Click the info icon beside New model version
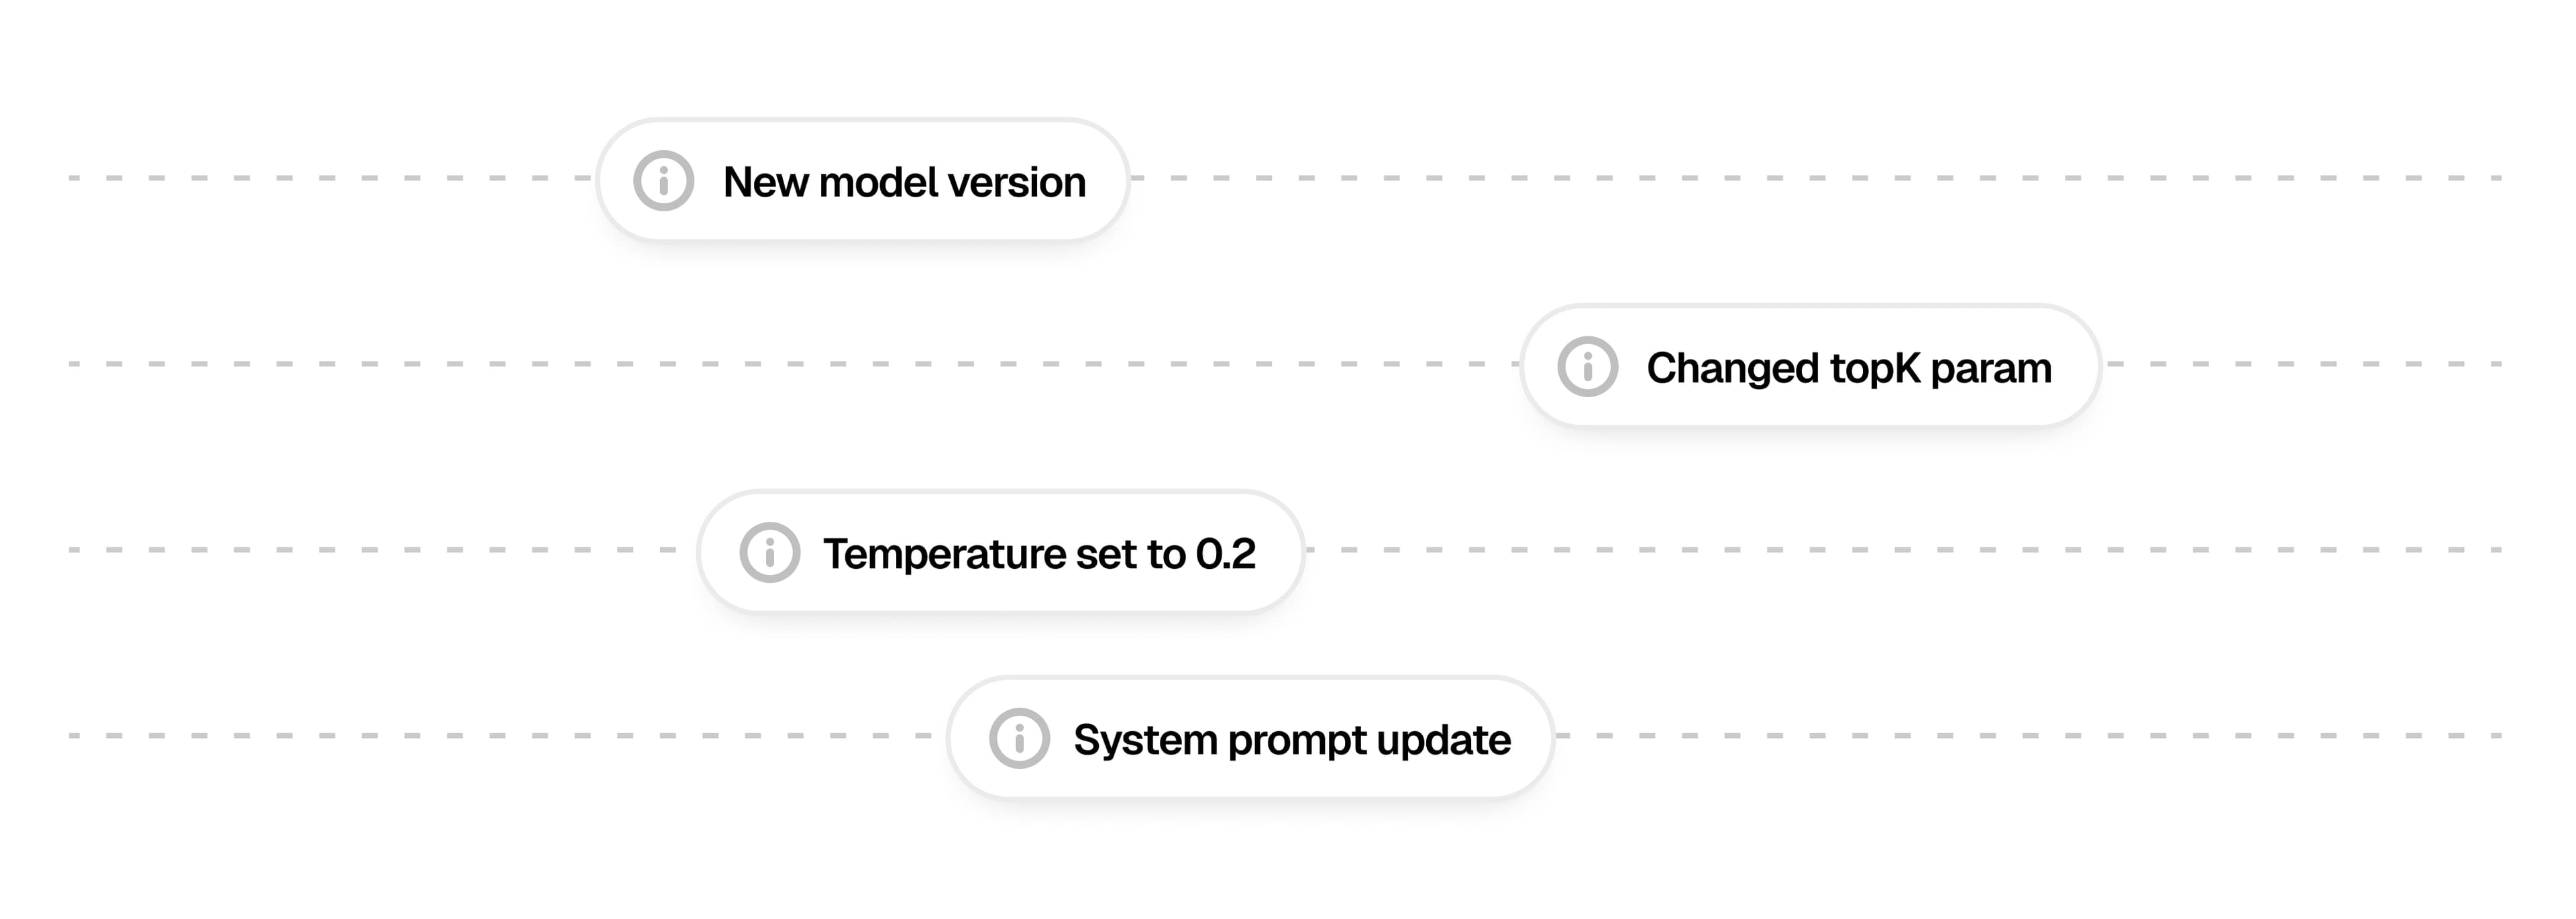Screen dimensions: 2576x919 point(663,181)
